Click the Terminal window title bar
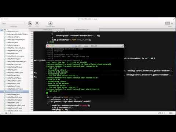Screen dimensions: 176x132 pos(85,46)
